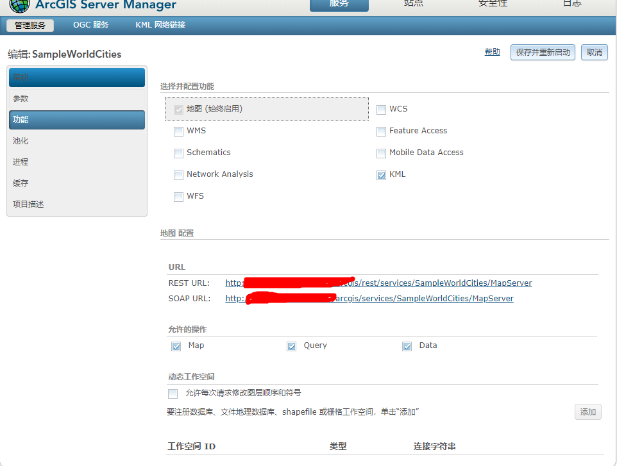The width and height of the screenshot is (617, 466).
Task: Enable the Mobile Data Access checkbox
Action: coord(382,153)
